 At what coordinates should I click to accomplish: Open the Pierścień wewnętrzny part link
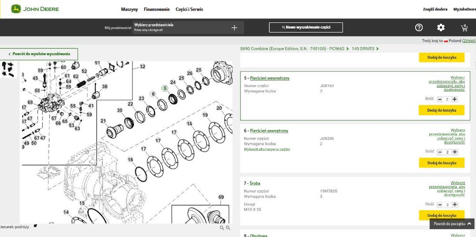(x=269, y=78)
